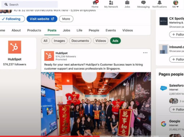
Task: Click the Visit website button
Action: (42, 19)
